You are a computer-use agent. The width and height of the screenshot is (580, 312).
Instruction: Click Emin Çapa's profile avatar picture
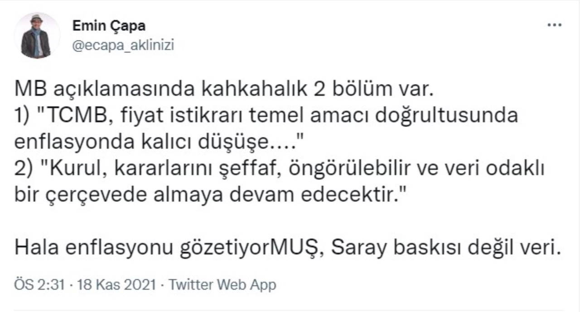(x=37, y=36)
